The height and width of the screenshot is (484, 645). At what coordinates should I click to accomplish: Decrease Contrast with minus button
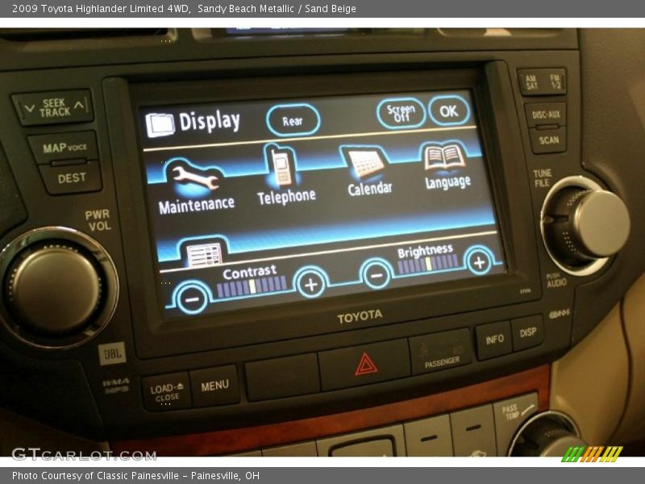click(x=191, y=298)
